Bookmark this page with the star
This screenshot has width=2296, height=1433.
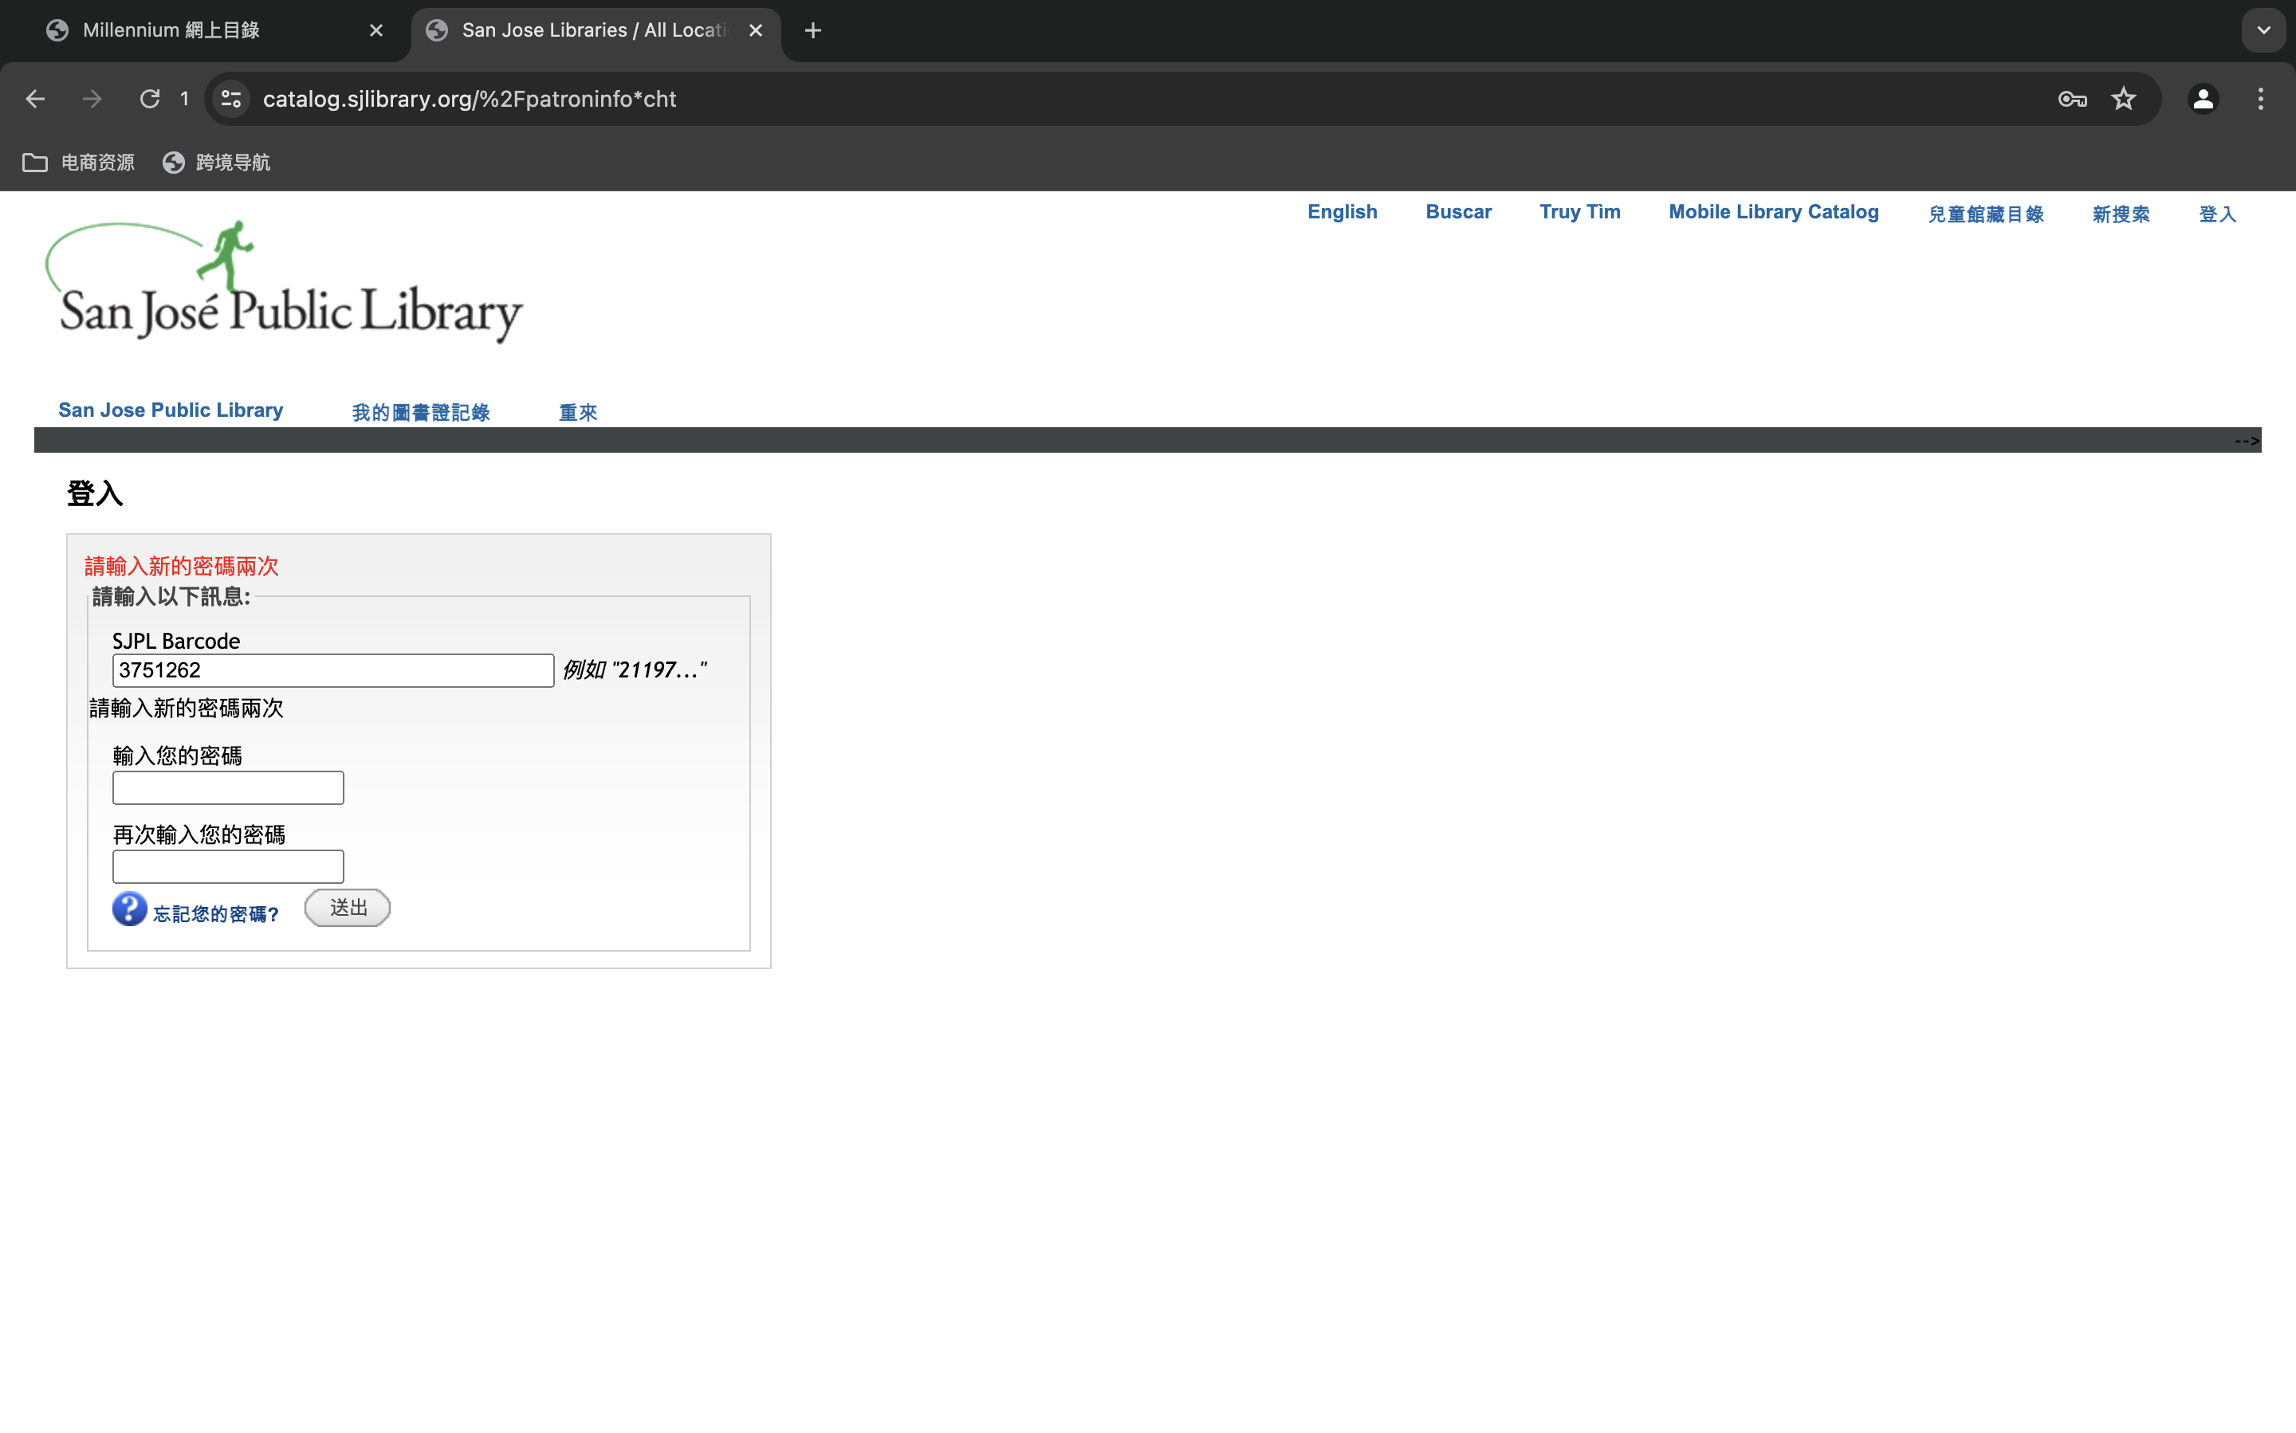click(2124, 99)
